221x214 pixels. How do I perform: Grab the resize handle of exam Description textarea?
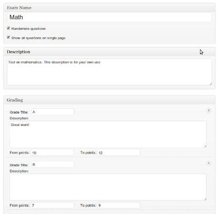(210, 84)
